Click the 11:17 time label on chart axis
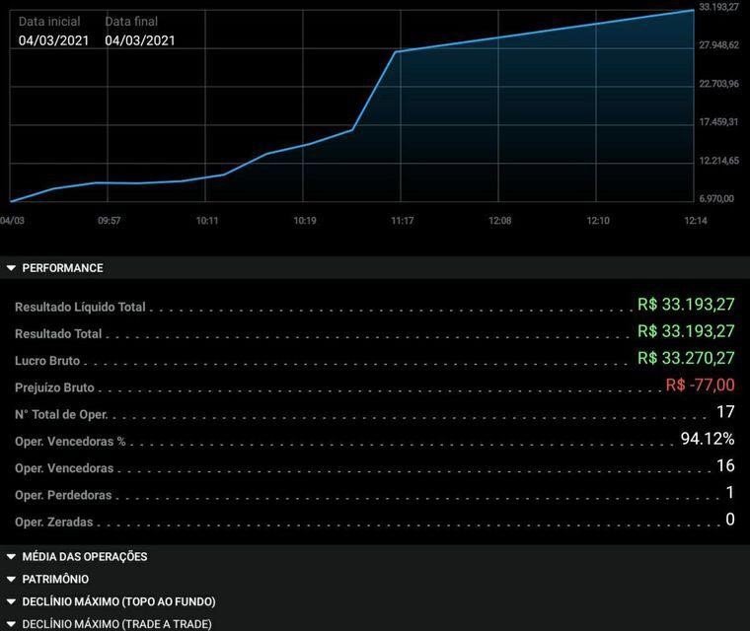The image size is (750, 631). [x=403, y=221]
